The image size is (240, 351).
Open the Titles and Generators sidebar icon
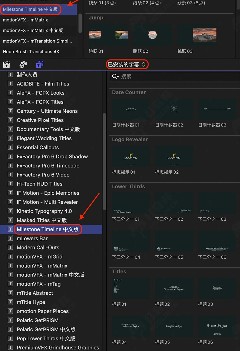pos(40,64)
